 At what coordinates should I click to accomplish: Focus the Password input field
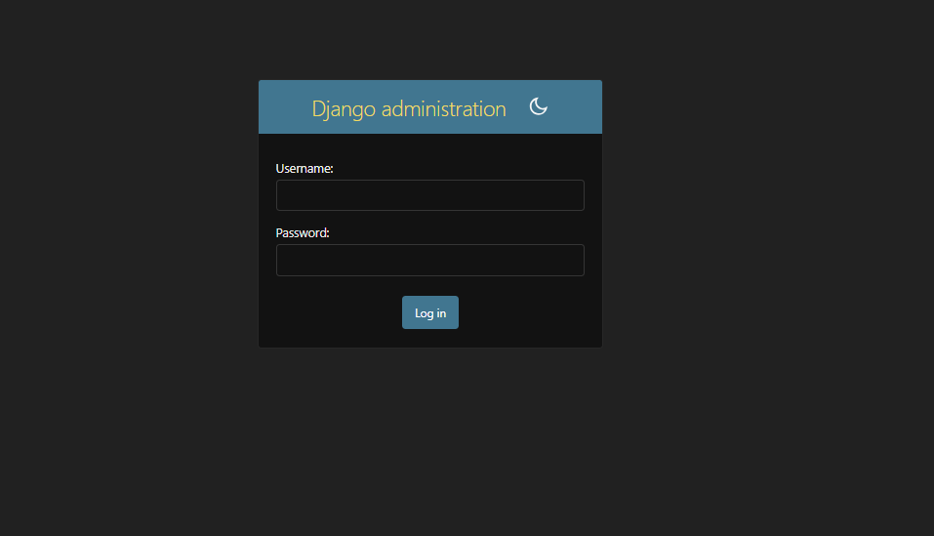(x=430, y=261)
